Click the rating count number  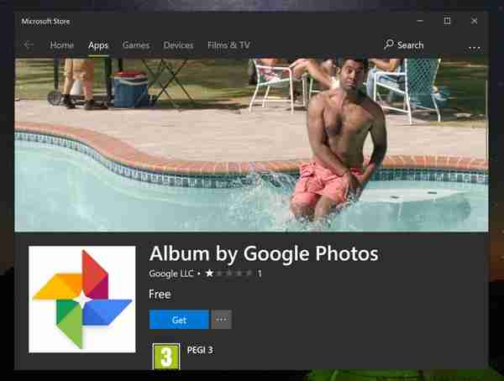[x=260, y=274]
